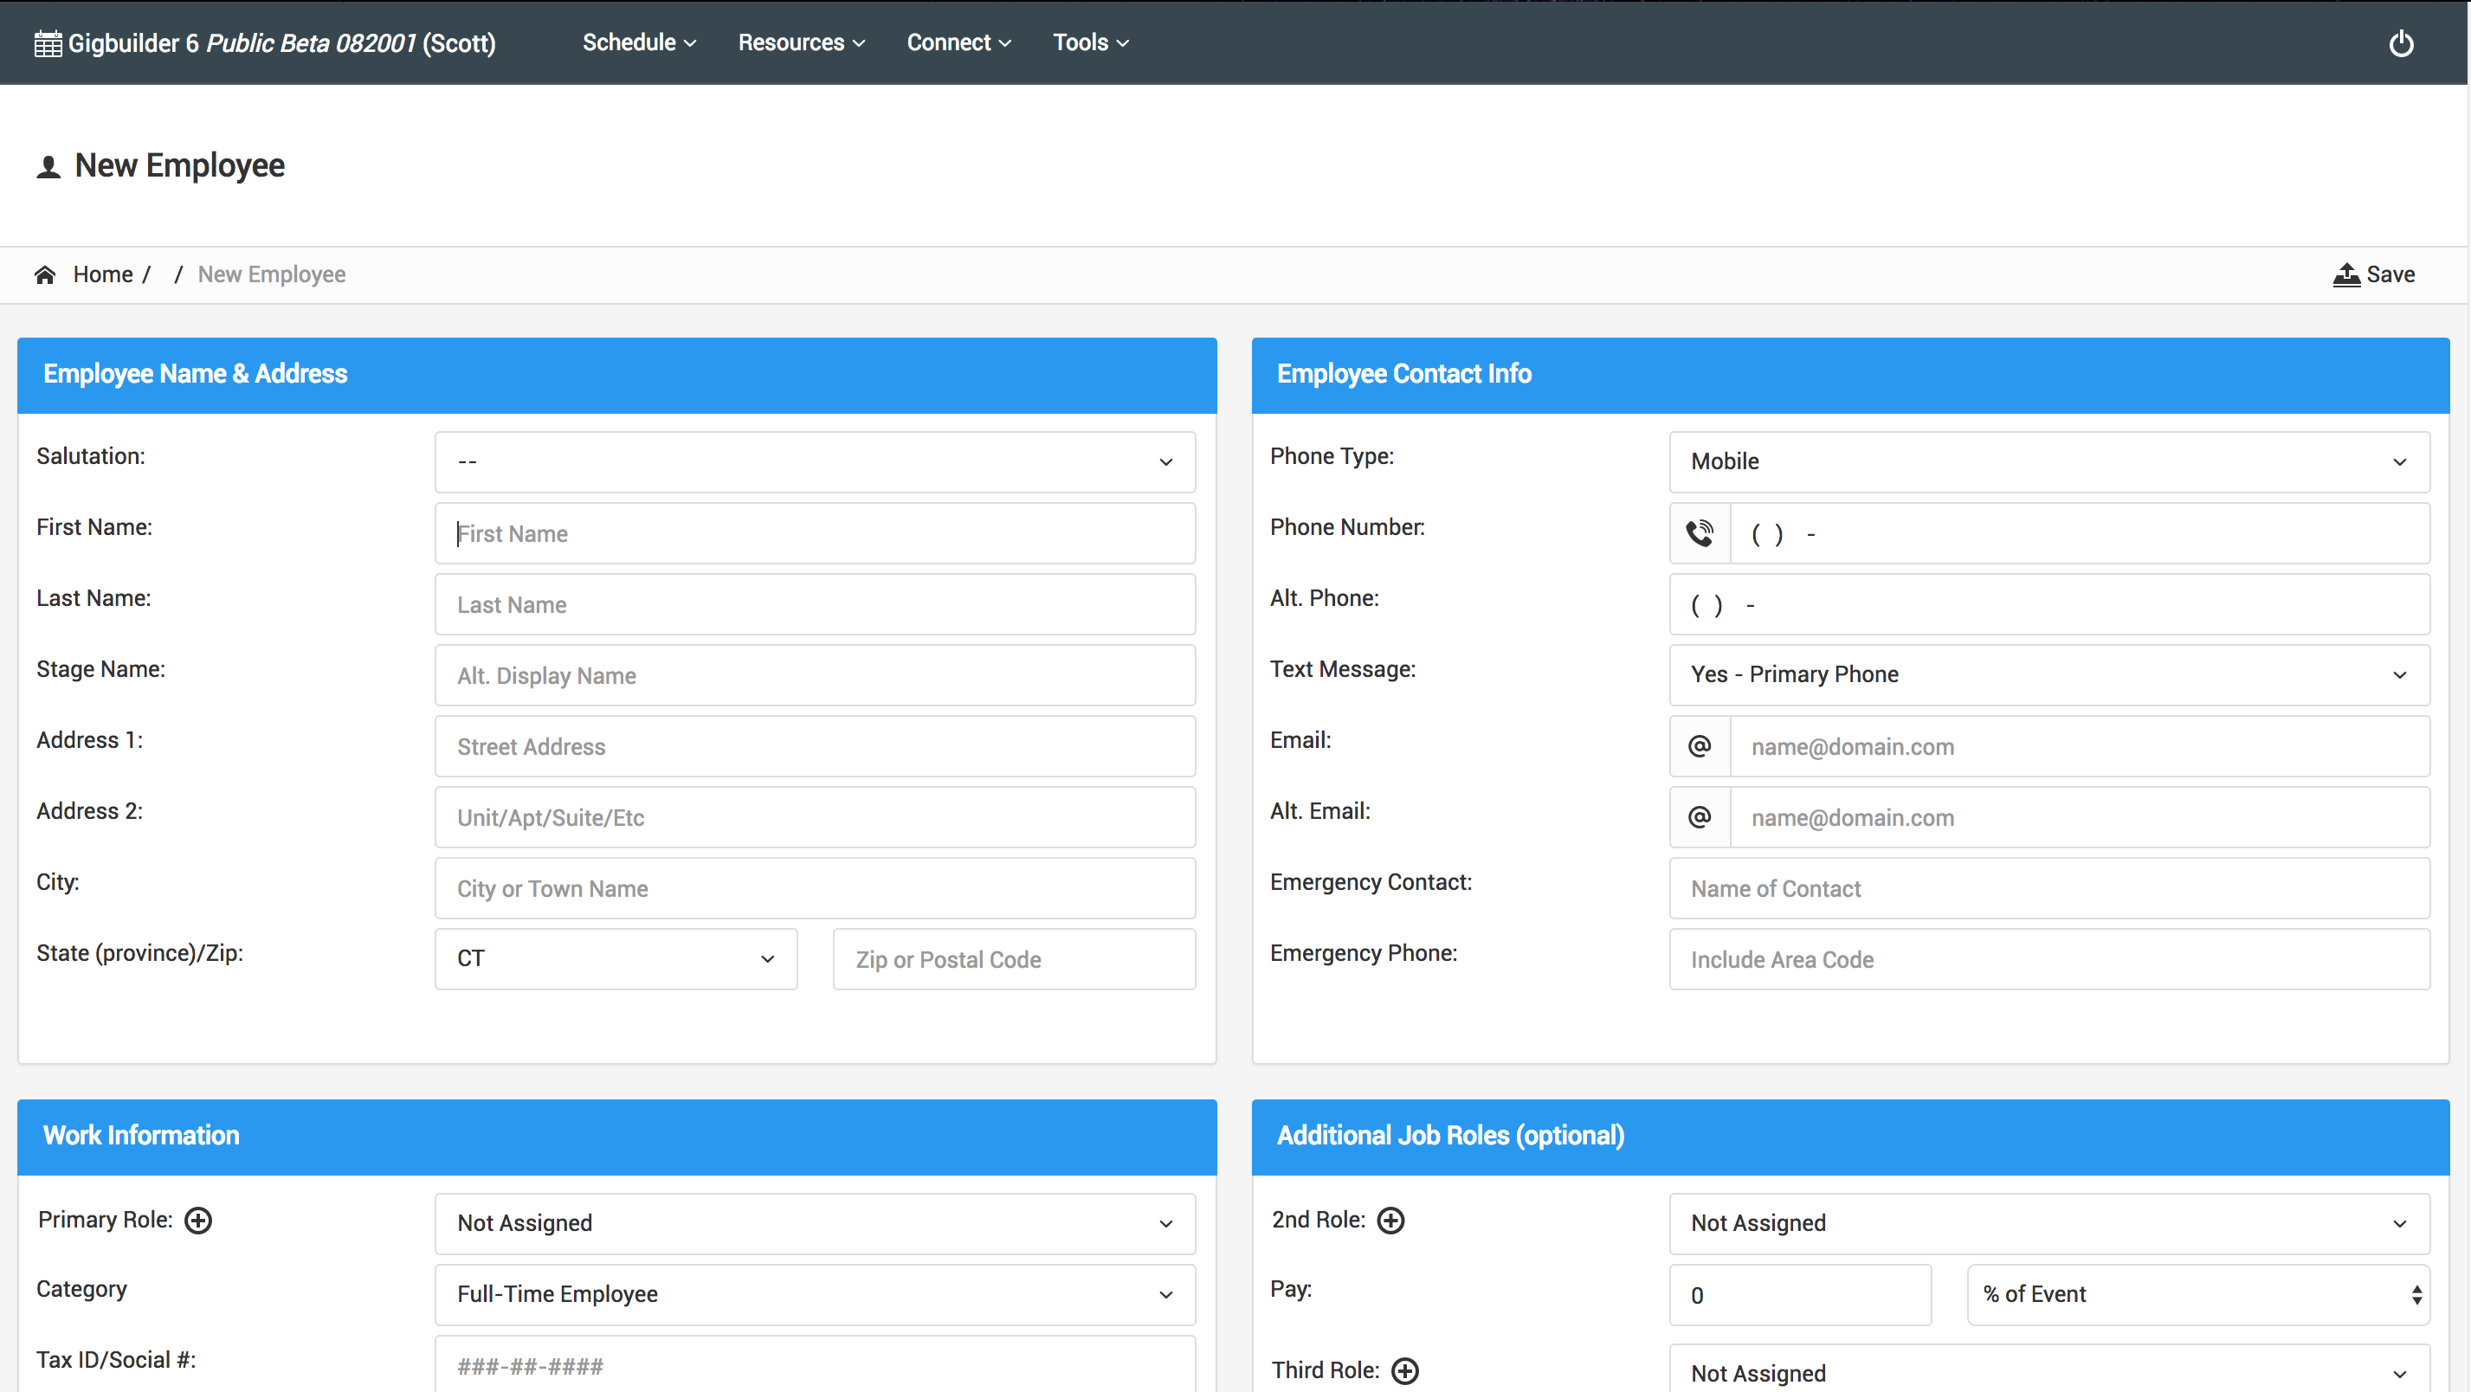The image size is (2471, 1392).
Task: Click the Home breadcrumb link
Action: click(x=103, y=275)
